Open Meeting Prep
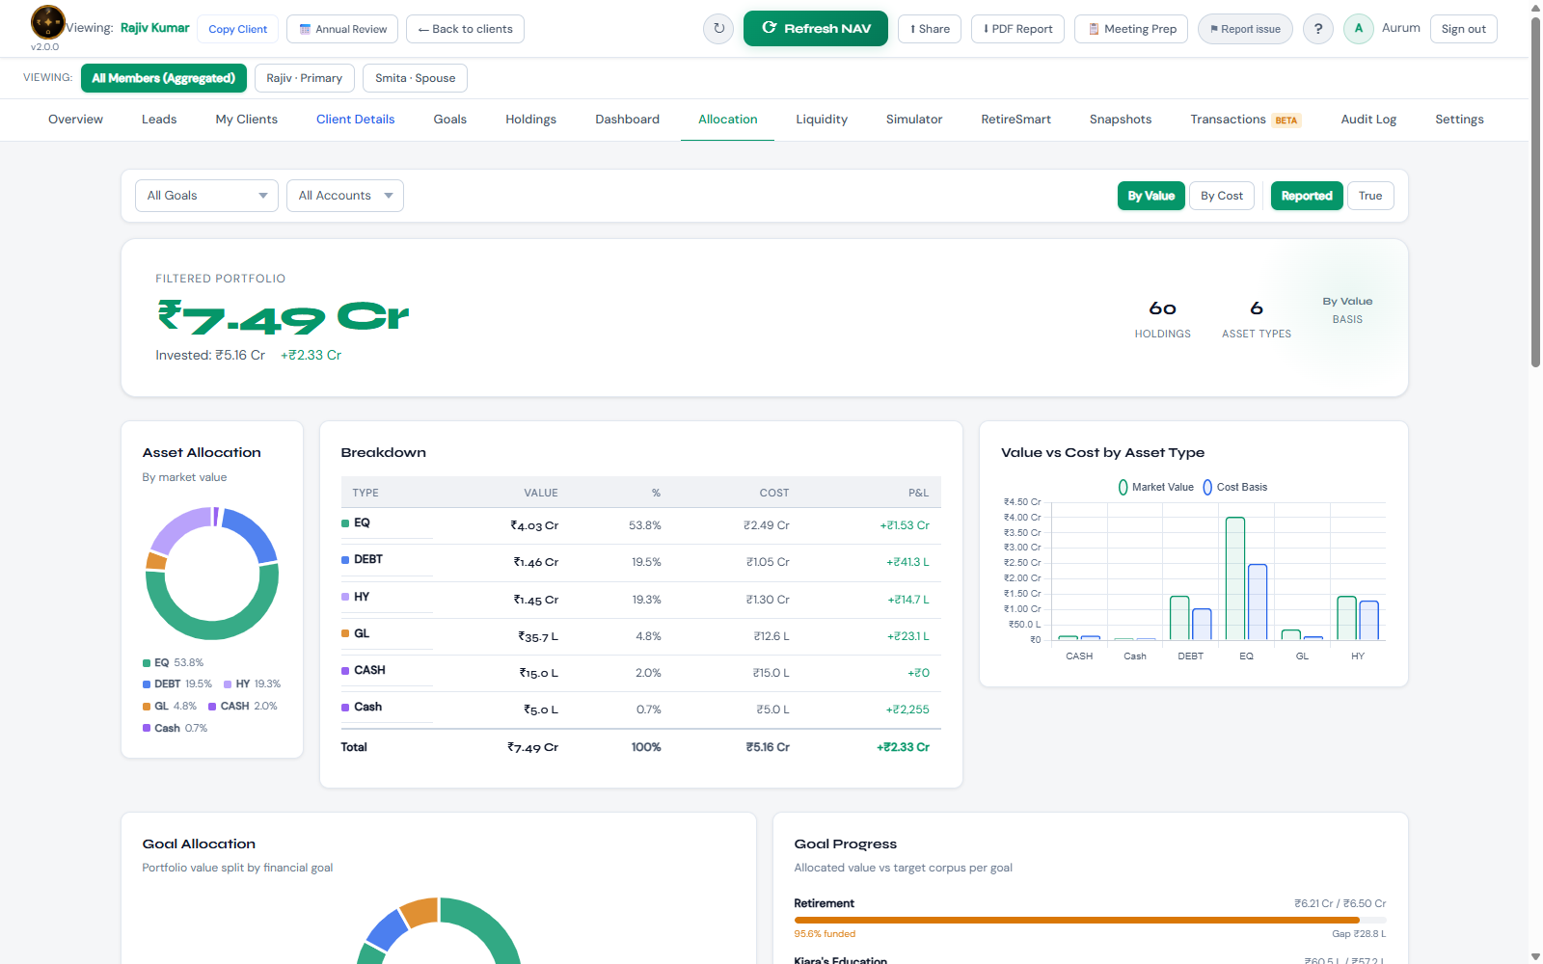Image resolution: width=1543 pixels, height=964 pixels. (x=1132, y=29)
